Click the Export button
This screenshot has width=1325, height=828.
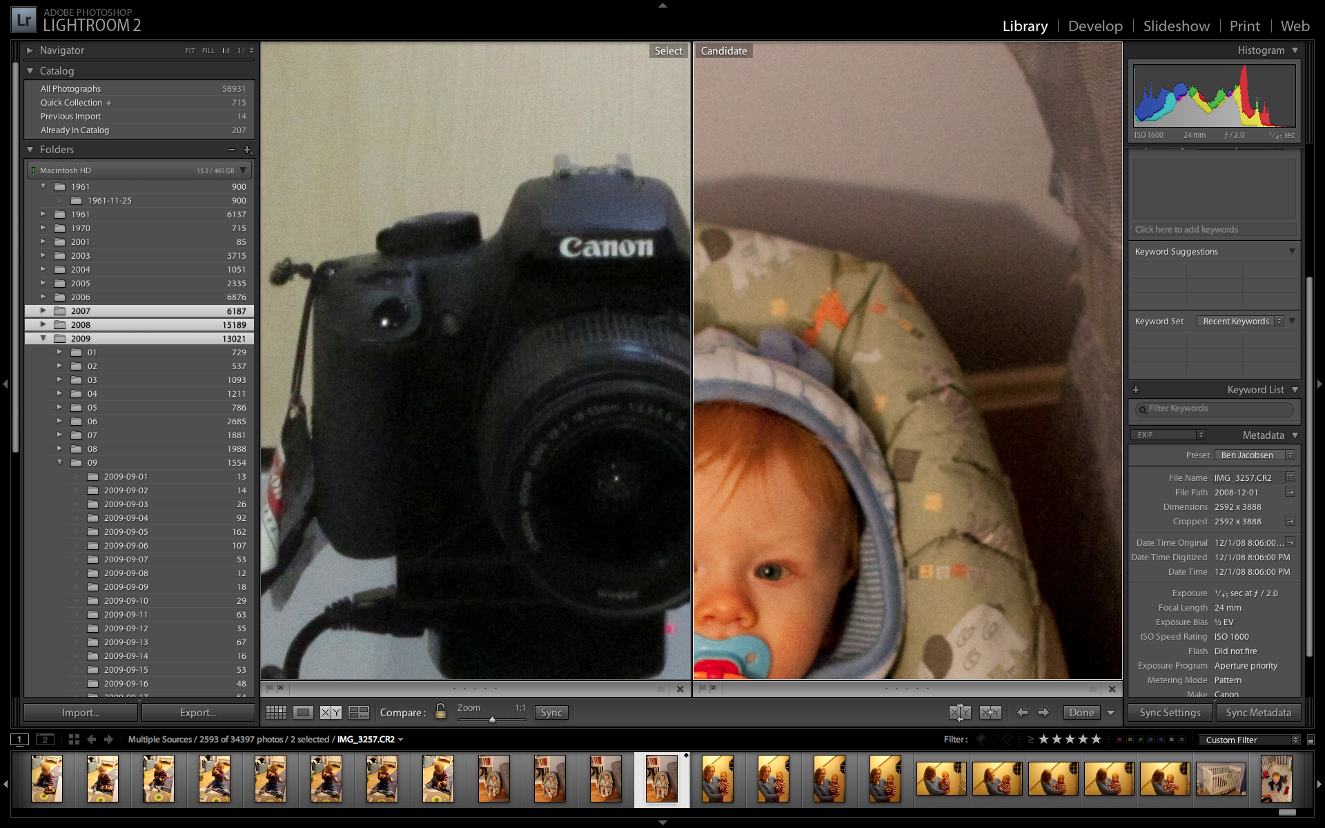198,713
